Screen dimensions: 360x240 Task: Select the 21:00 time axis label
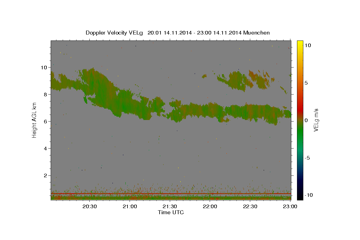coord(130,206)
